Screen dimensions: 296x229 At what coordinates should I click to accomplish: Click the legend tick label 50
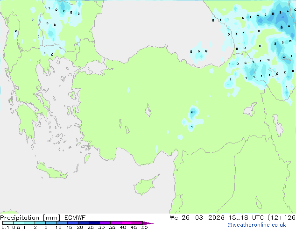click(144, 227)
